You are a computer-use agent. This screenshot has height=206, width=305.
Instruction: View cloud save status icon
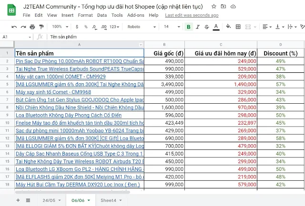(x=233, y=7)
